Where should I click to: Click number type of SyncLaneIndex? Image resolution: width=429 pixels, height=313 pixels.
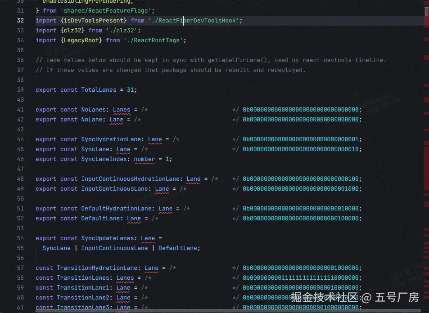point(145,159)
